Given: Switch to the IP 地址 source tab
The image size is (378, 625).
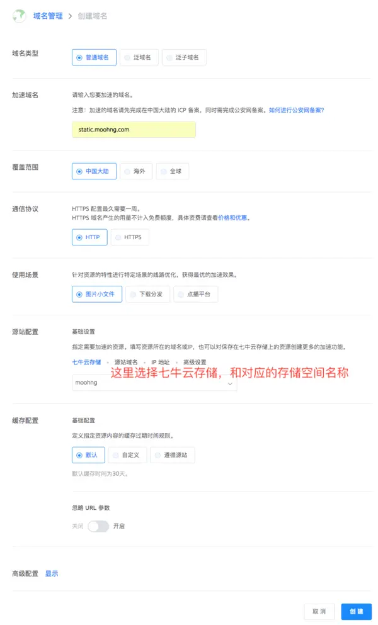Looking at the screenshot, I should click(x=161, y=362).
